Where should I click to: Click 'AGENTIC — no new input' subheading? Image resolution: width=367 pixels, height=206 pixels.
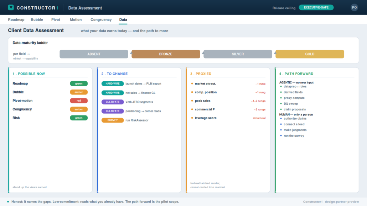296,82
